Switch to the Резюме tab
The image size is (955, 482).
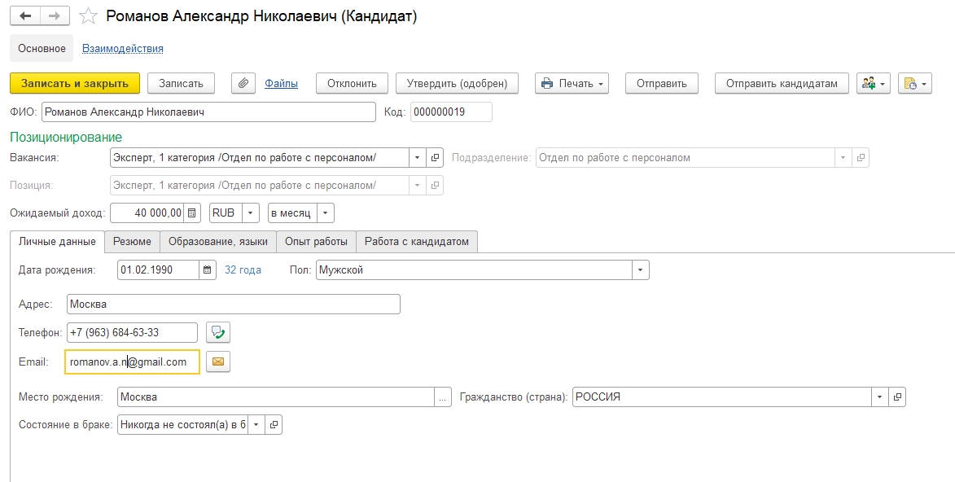[x=132, y=241]
